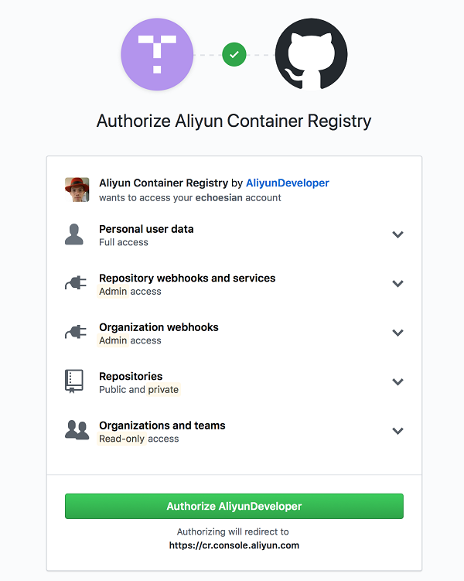
Task: Open the AliyunDeveloper profile link
Action: click(x=287, y=183)
